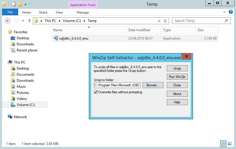
Task: Click the Run WinZip button
Action: (177, 77)
